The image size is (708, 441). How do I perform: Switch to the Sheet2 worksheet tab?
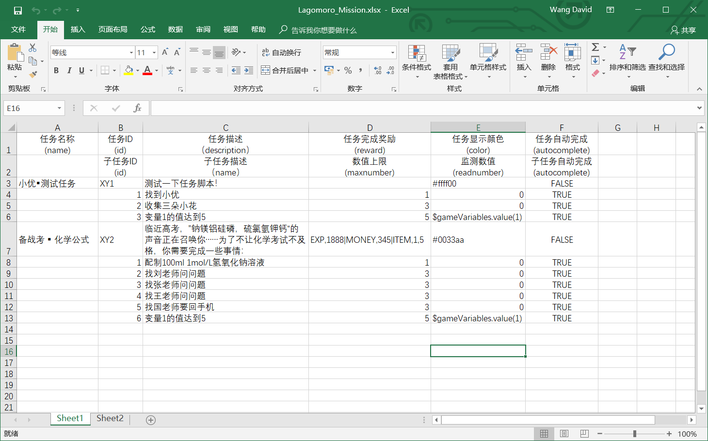pyautogui.click(x=110, y=419)
